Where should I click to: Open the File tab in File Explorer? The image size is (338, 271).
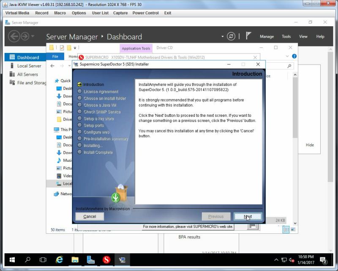[x=55, y=56]
